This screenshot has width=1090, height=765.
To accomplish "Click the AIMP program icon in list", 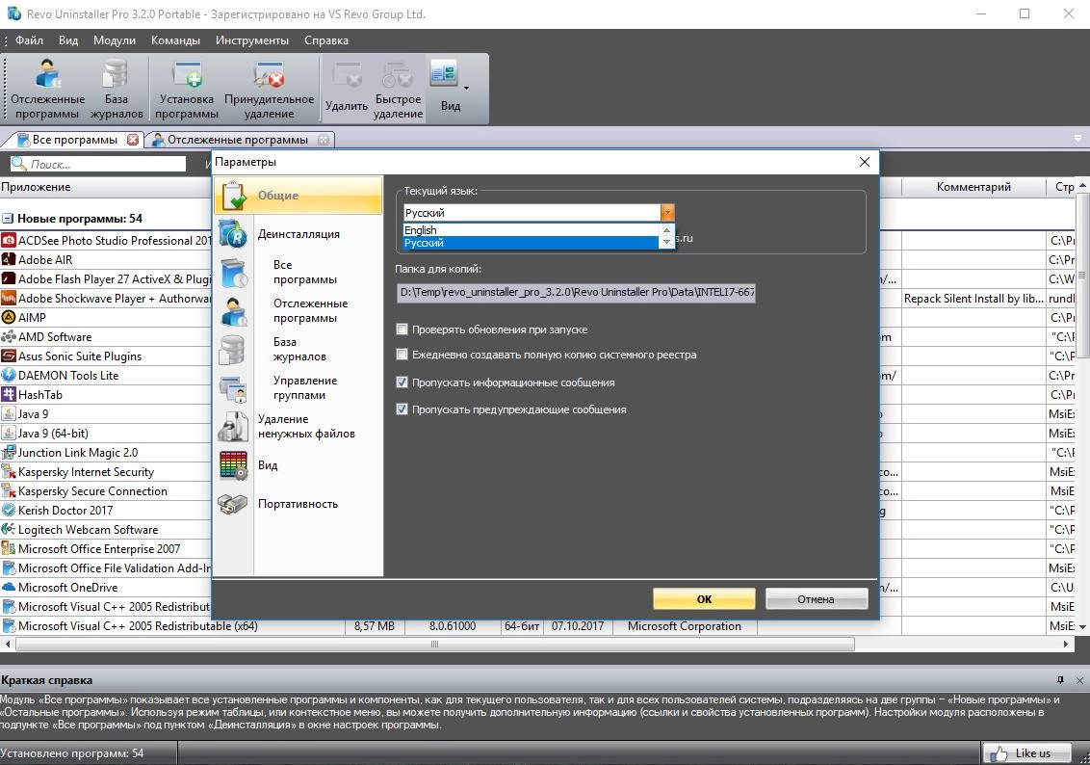I will coord(9,317).
